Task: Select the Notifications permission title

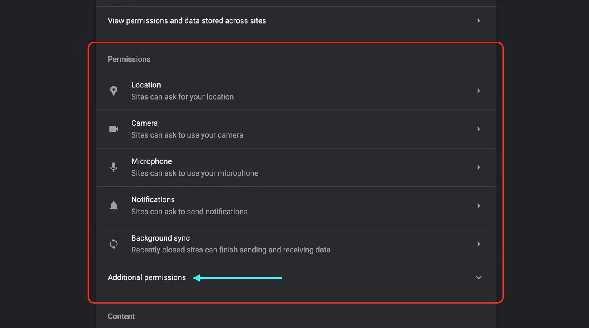Action: pyautogui.click(x=153, y=199)
